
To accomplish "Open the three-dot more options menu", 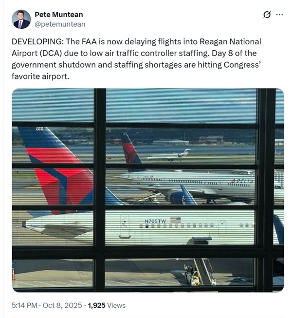I will [x=279, y=15].
